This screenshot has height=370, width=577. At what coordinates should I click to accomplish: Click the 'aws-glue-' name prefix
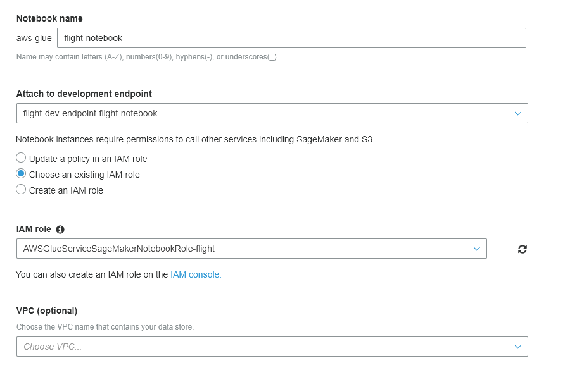(x=35, y=38)
